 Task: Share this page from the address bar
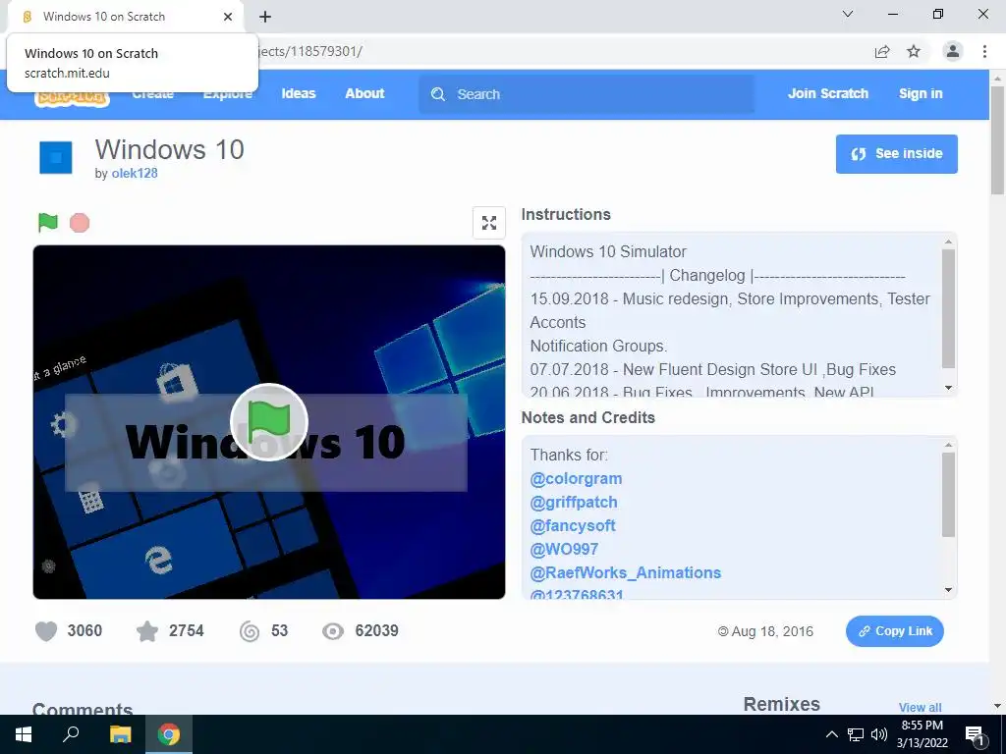click(882, 51)
